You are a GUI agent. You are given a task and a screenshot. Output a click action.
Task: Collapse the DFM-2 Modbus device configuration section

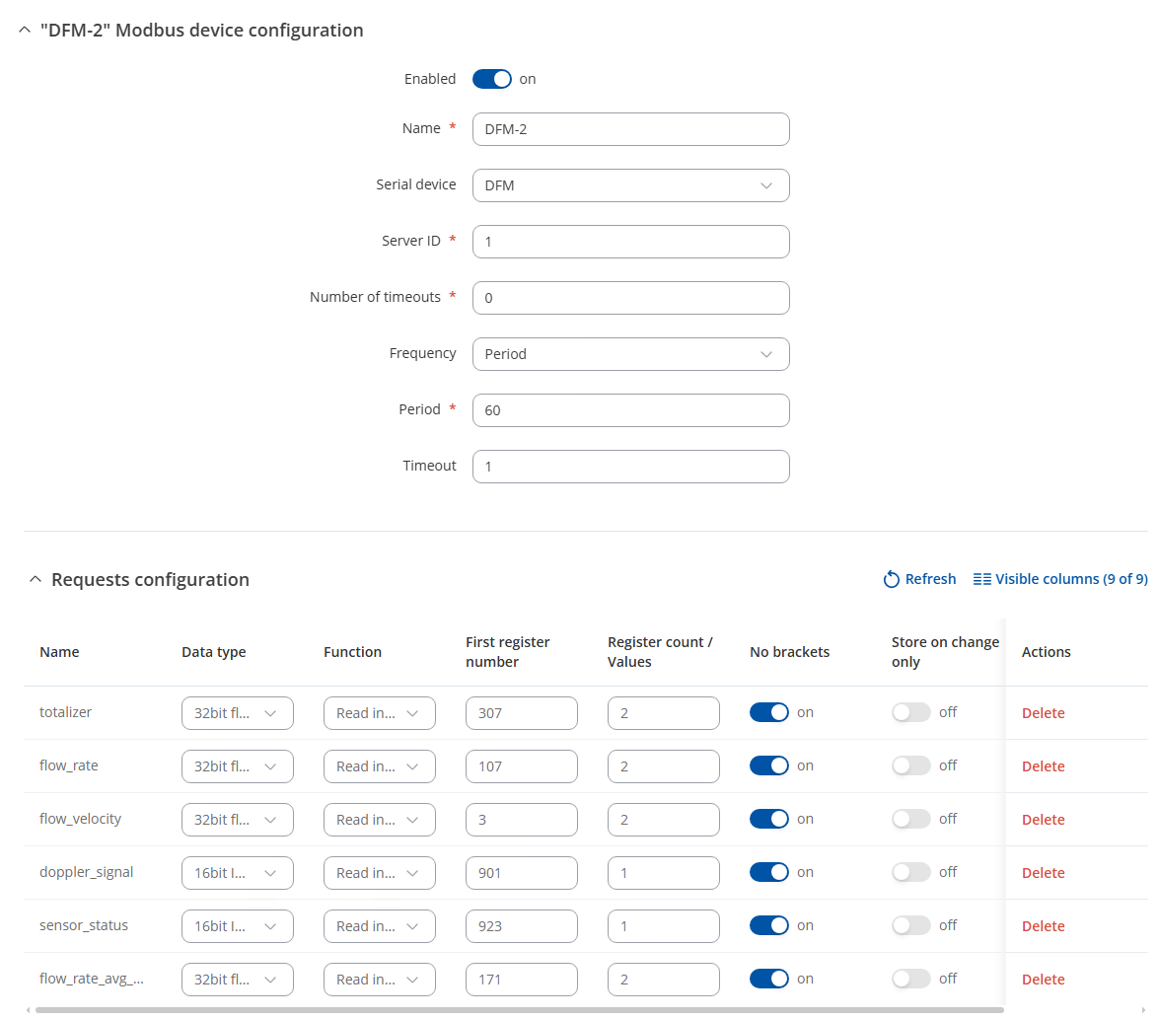pos(25,31)
